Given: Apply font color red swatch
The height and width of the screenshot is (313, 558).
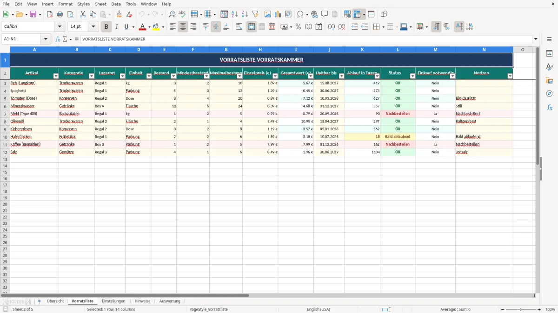Looking at the screenshot, I should click(x=143, y=27).
